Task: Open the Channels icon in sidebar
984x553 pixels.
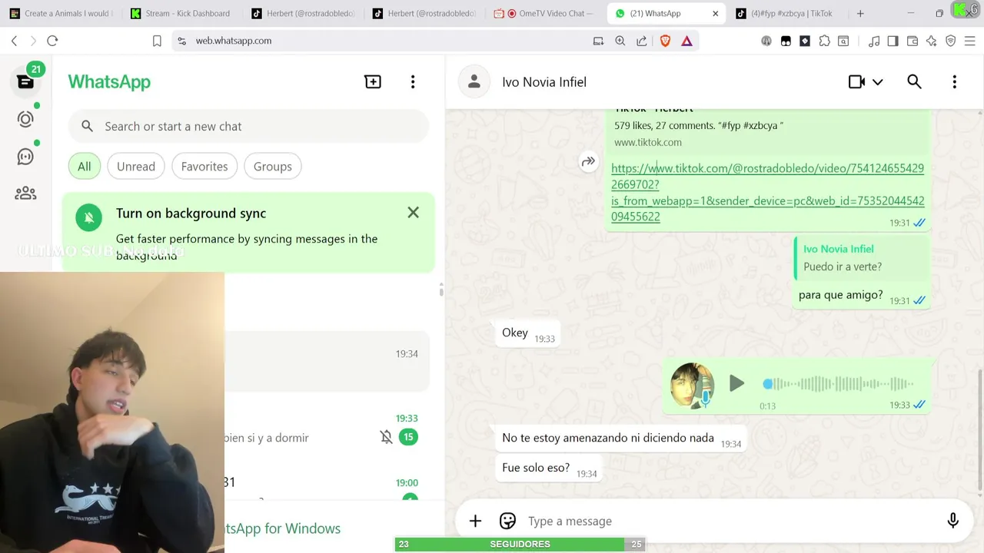Action: pos(25,157)
